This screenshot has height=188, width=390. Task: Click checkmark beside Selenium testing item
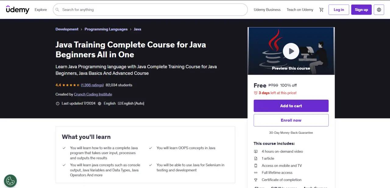tap(151, 165)
